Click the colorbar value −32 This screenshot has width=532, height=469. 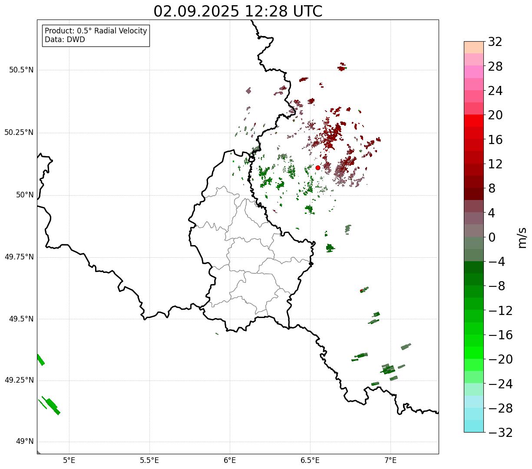point(500,433)
